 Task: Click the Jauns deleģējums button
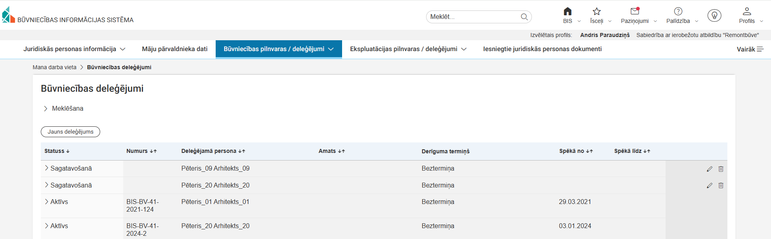tap(70, 132)
